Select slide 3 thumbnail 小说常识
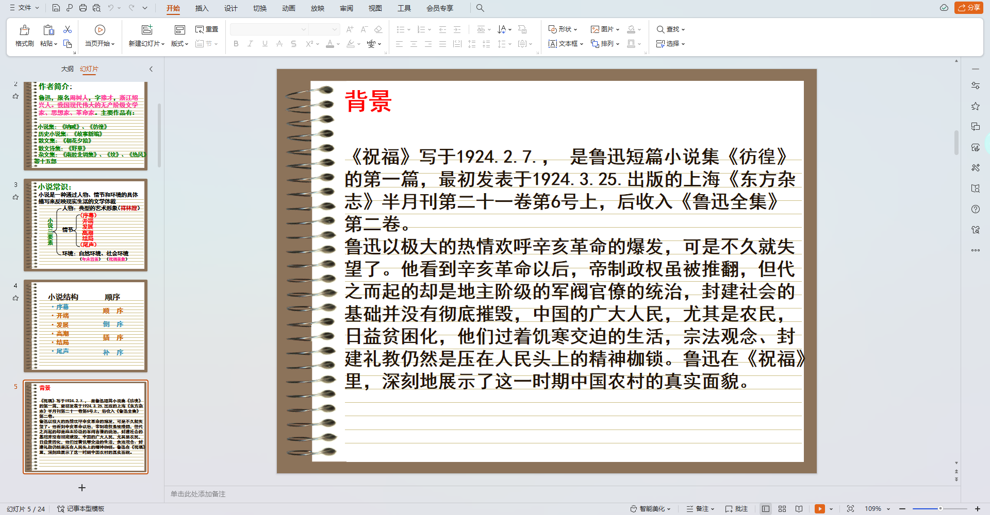The width and height of the screenshot is (990, 515). [86, 225]
